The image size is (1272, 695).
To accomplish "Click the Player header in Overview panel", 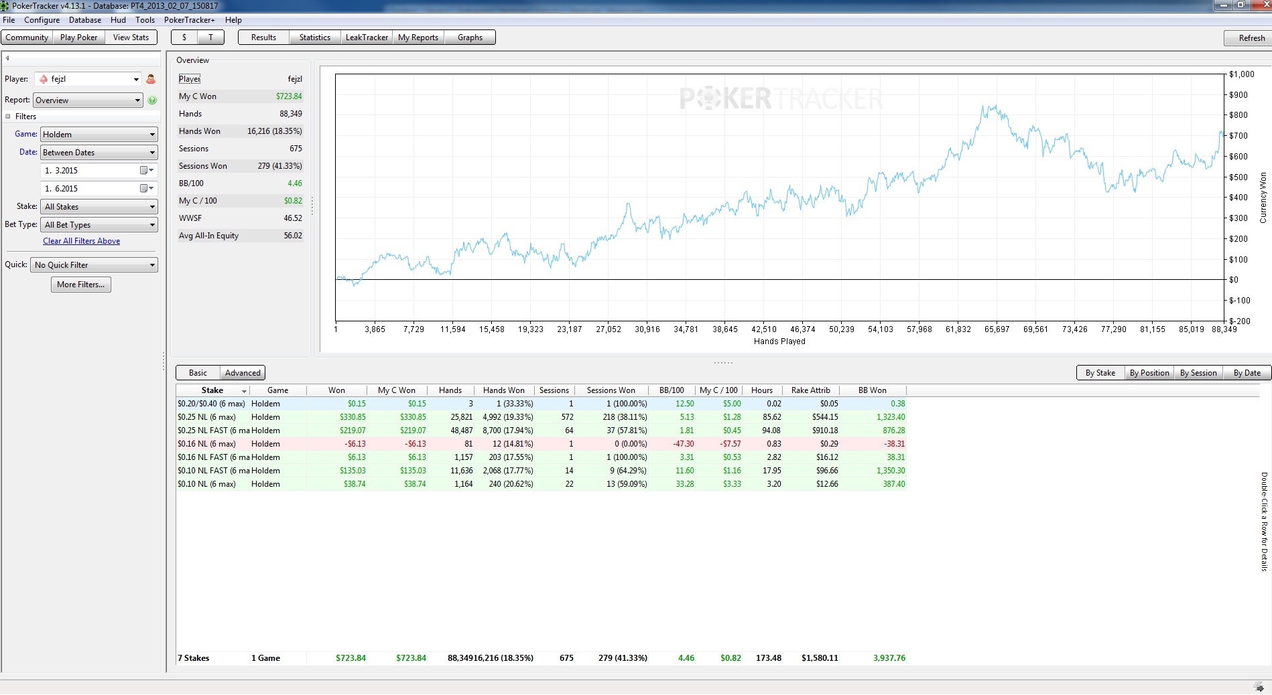I will pyautogui.click(x=190, y=79).
